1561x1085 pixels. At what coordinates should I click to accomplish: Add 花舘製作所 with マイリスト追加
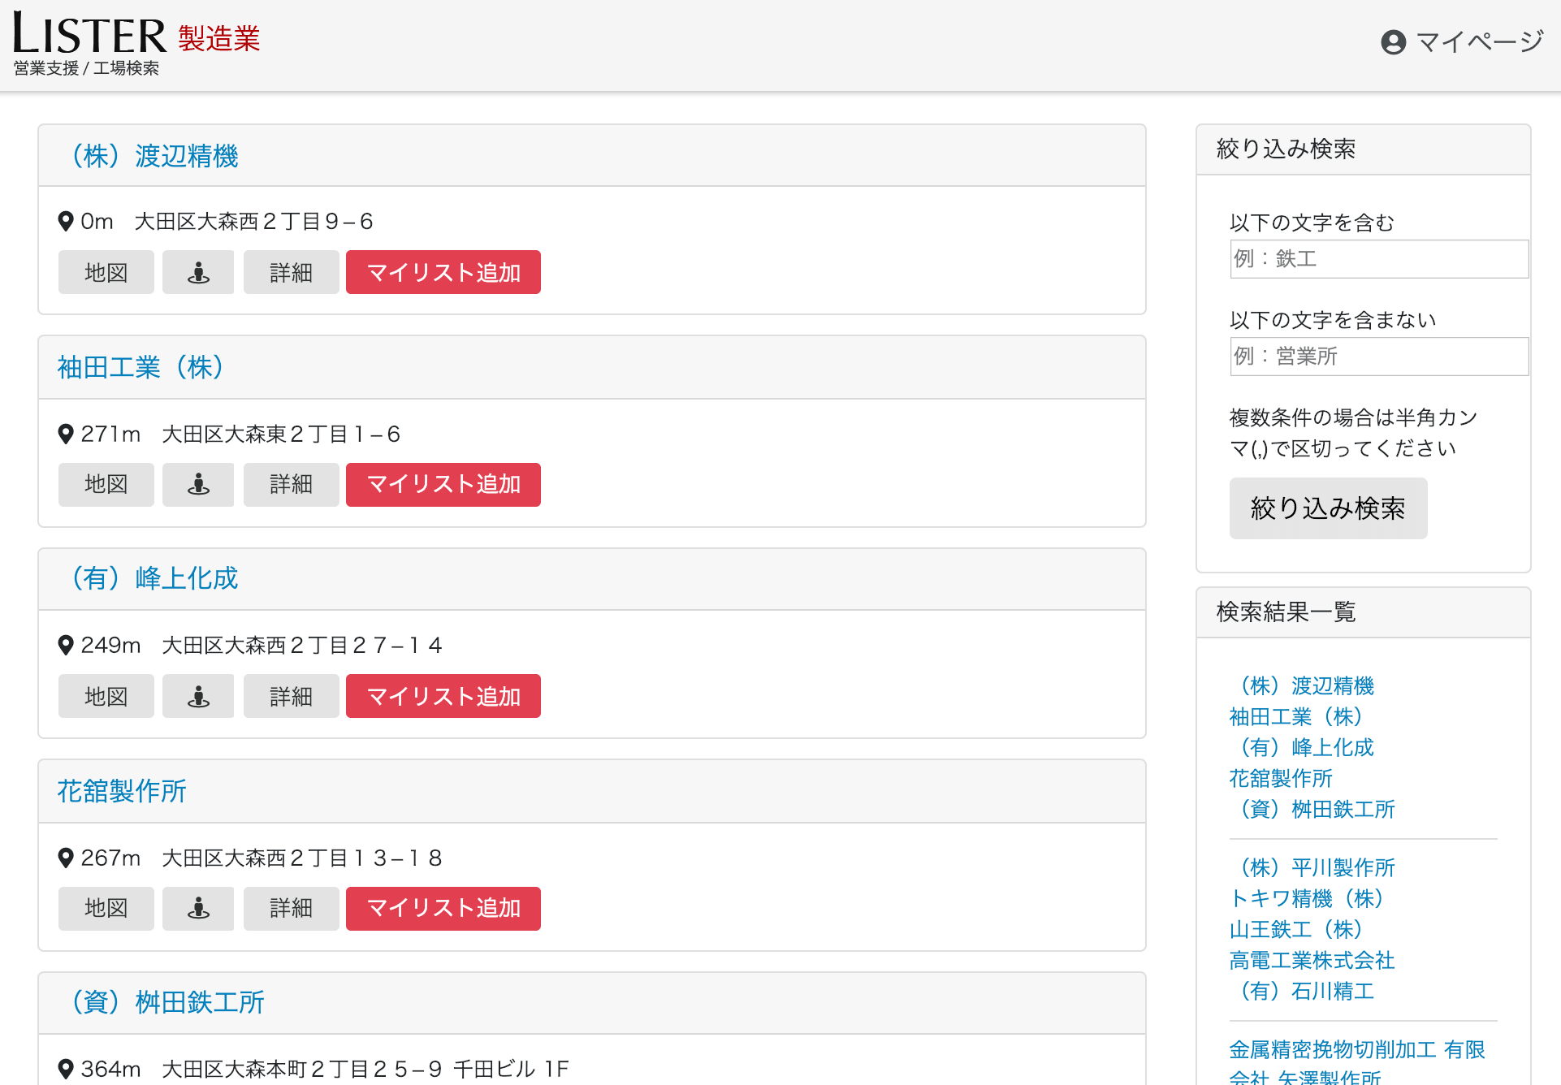pyautogui.click(x=443, y=909)
